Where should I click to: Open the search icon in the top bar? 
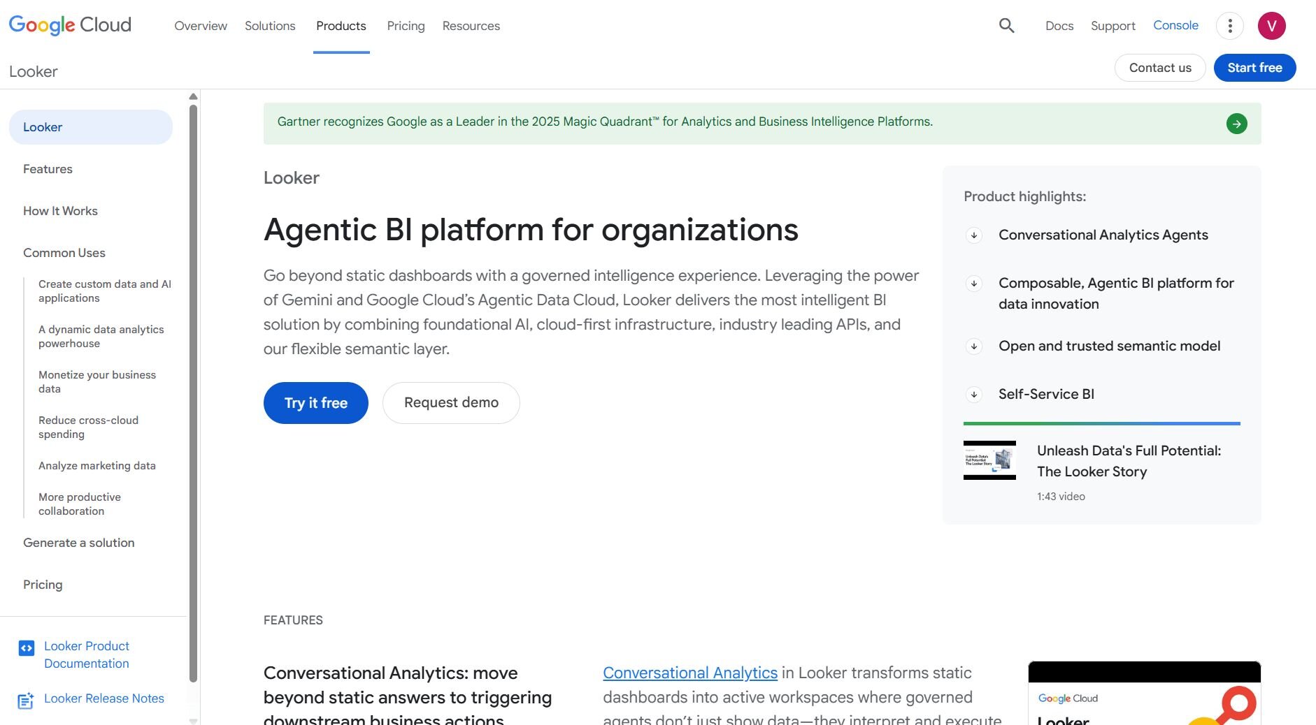tap(1007, 25)
